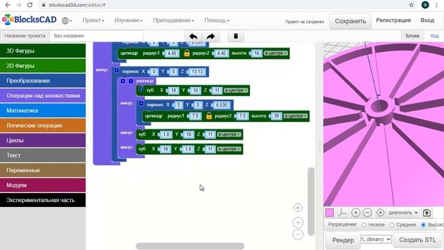This screenshot has height=250, width=444.
Task: Click the redo arrow button
Action: [211, 36]
